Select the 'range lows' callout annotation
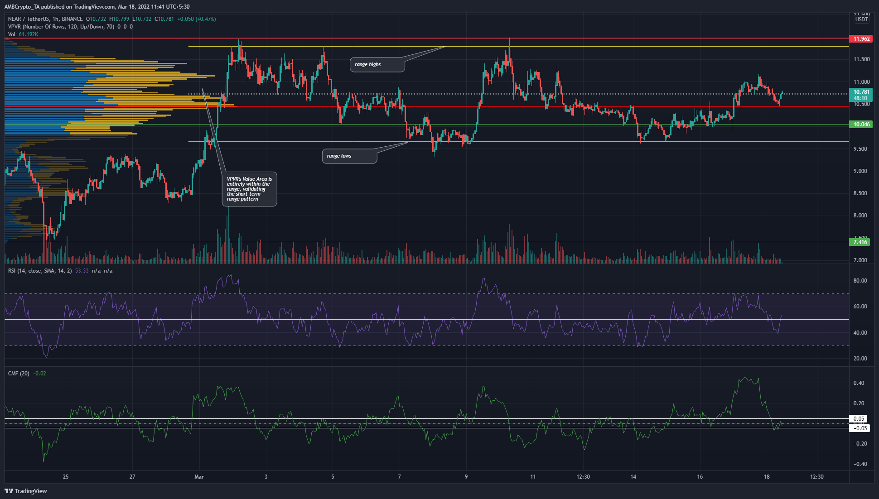 point(349,156)
